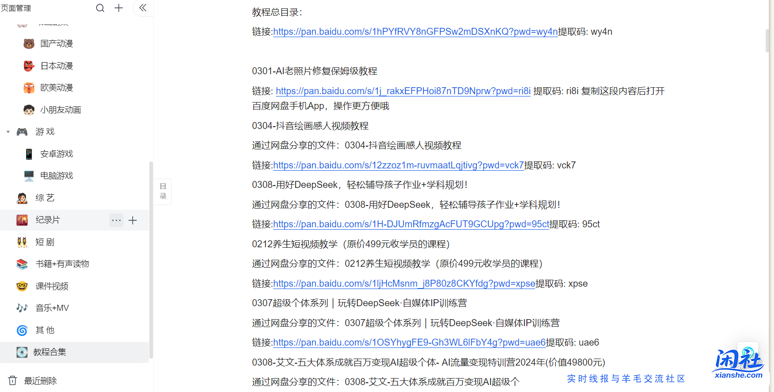
Task: Click the trash can icon for 最近删除
Action: click(x=13, y=380)
